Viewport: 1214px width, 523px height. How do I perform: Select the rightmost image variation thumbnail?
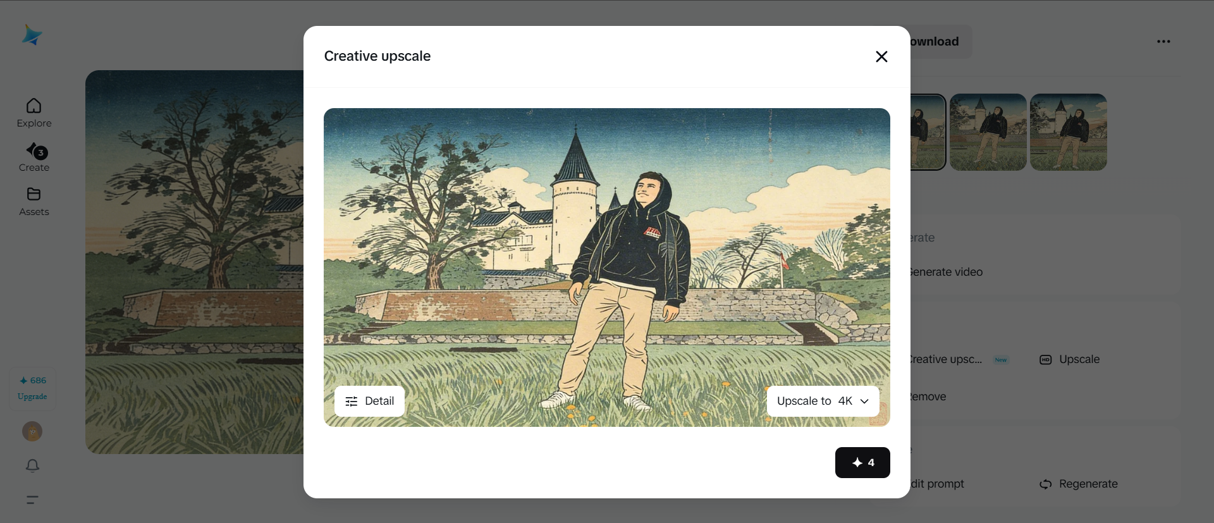click(1069, 132)
